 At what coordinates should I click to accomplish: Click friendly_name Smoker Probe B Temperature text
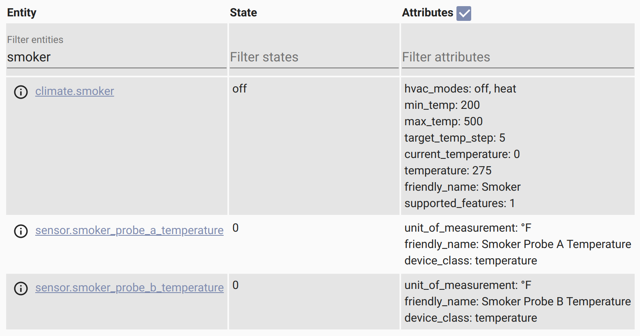pyautogui.click(x=518, y=302)
